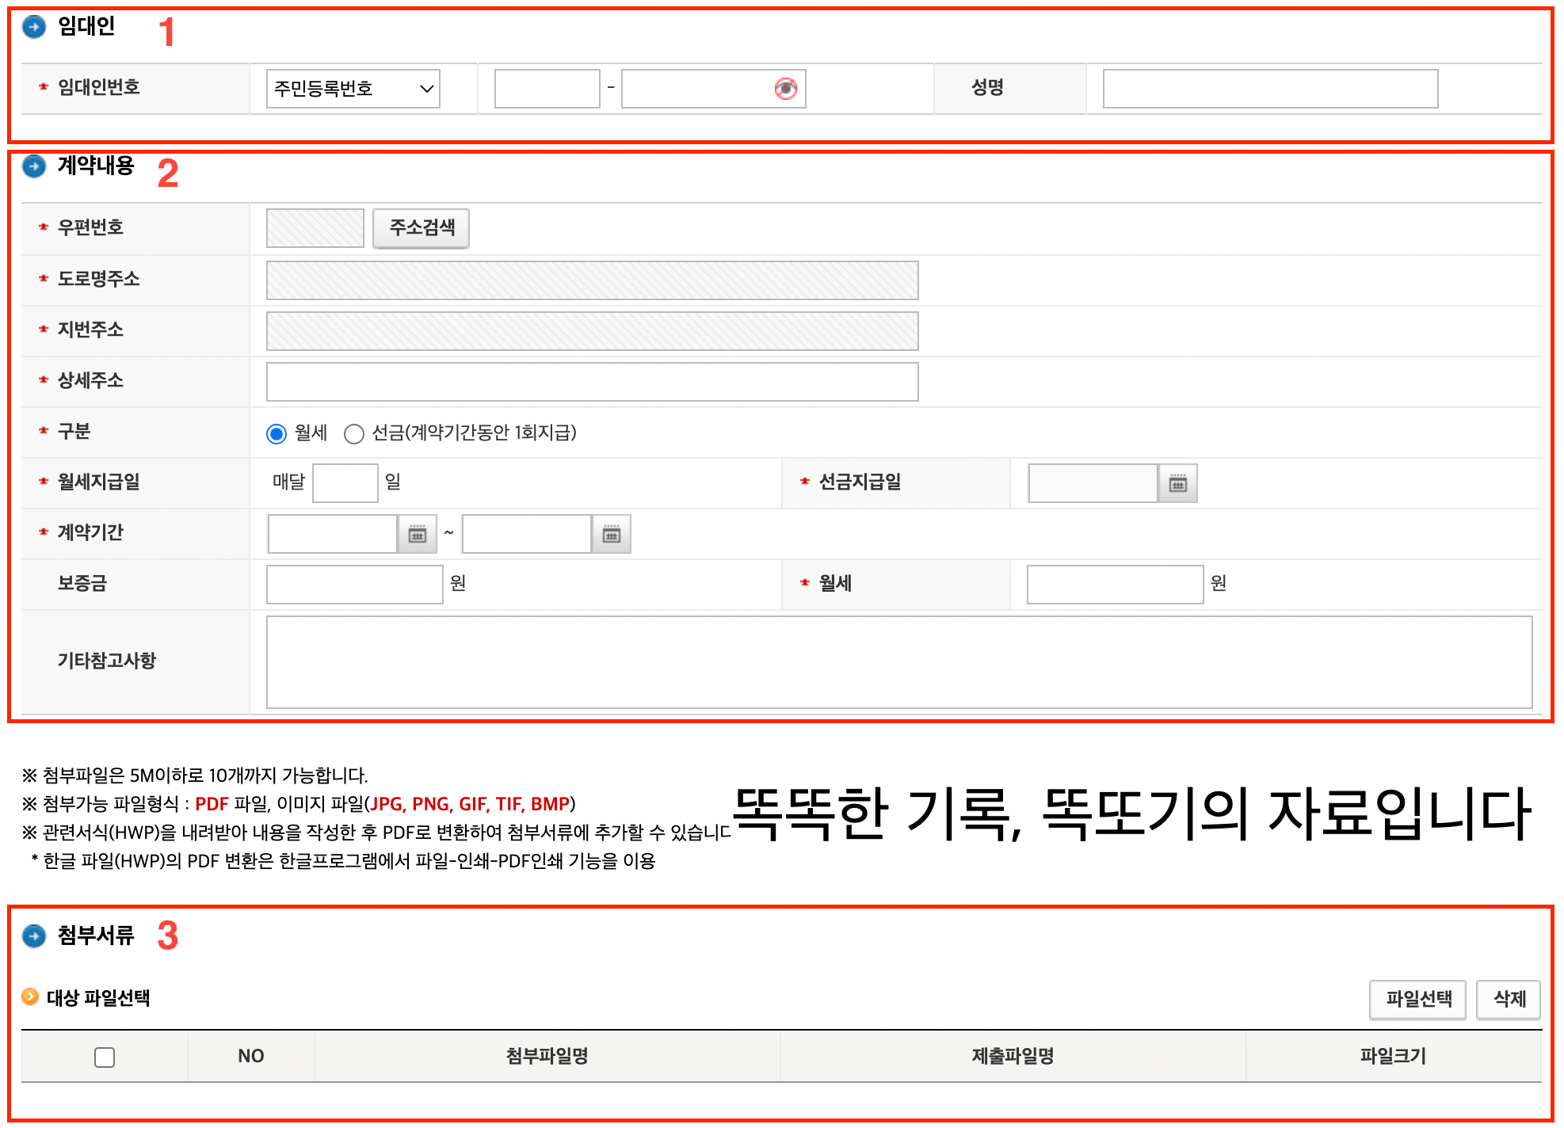Open the 주민등록번호 identification type dropdown
This screenshot has height=1128, width=1564.
(352, 89)
